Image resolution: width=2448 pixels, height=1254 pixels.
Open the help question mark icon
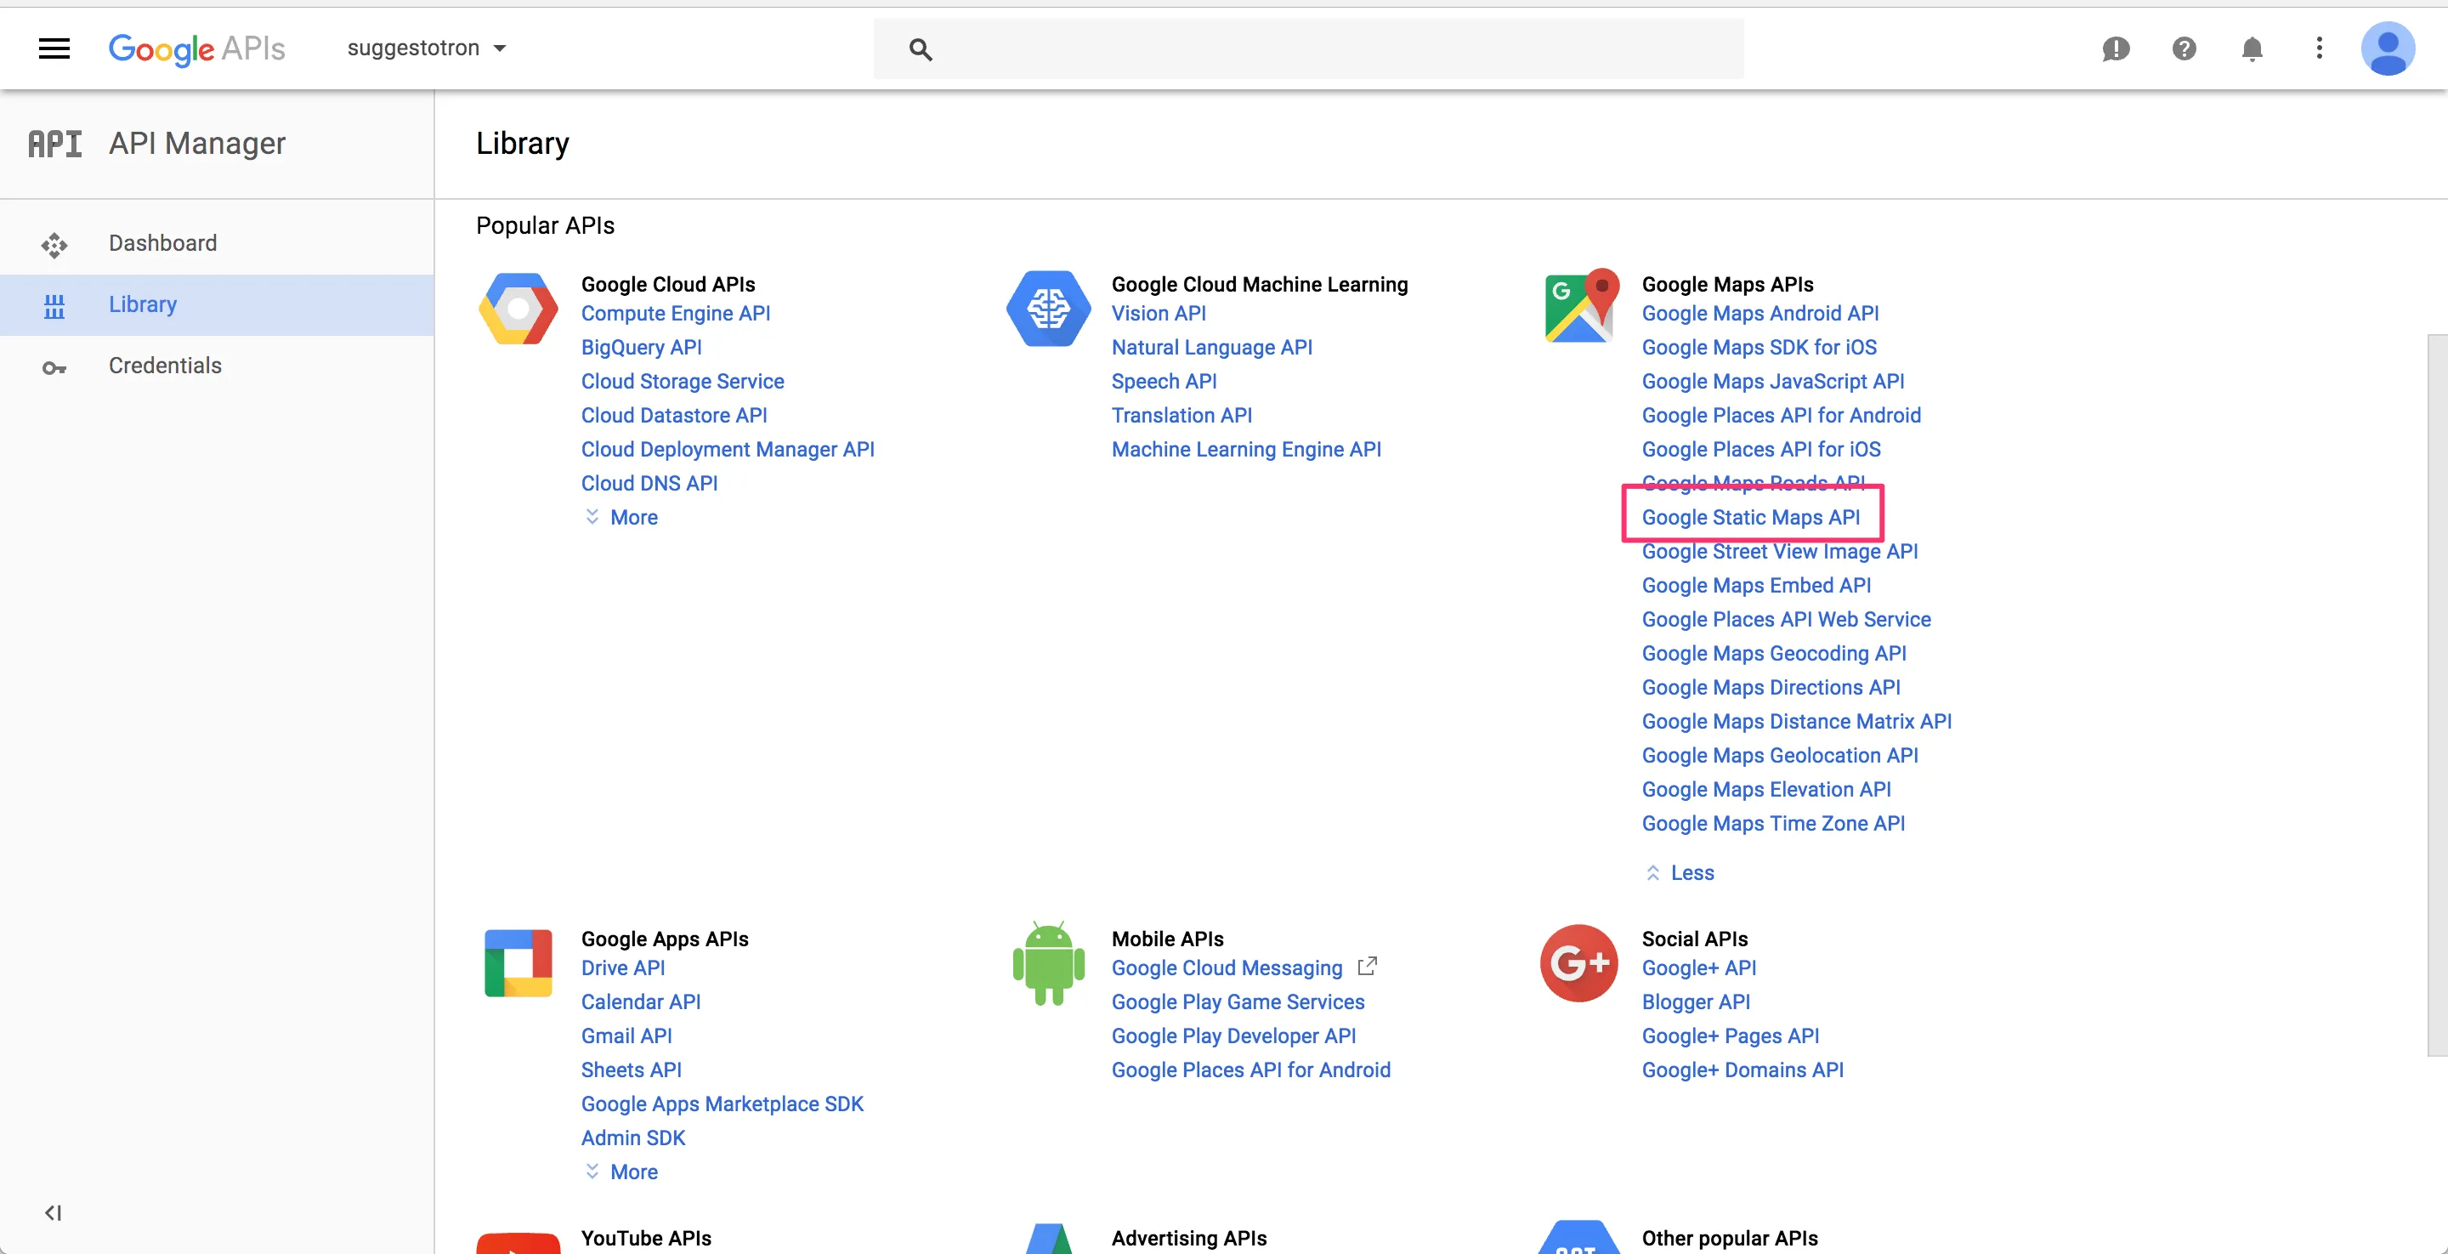[x=2184, y=48]
